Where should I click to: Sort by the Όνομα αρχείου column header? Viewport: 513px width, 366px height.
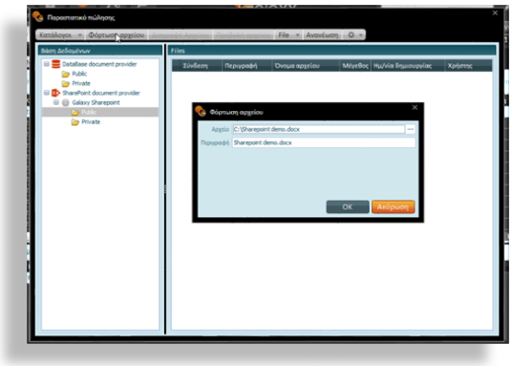(306, 66)
